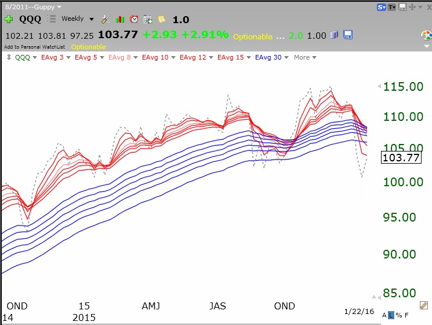The height and width of the screenshot is (325, 432).
Task: Open the chart tools wrench icon
Action: coord(106,19)
